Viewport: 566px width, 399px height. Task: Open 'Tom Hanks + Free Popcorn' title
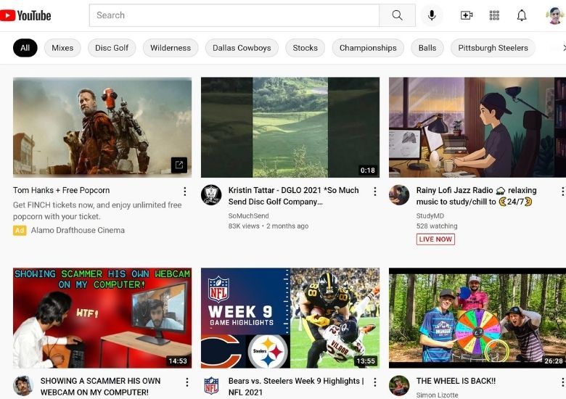coord(62,190)
